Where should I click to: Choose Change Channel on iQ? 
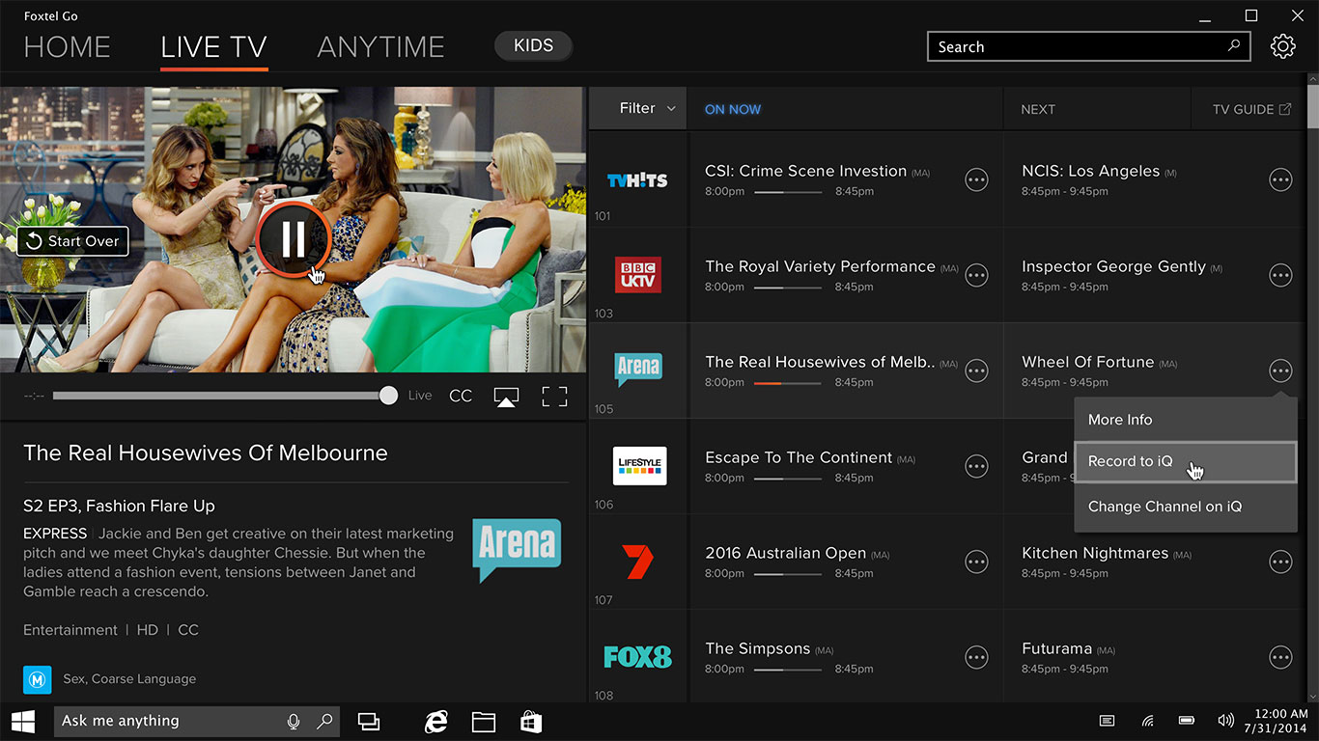click(x=1186, y=507)
